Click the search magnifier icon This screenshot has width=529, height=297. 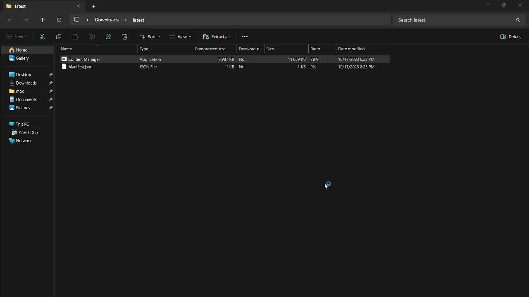[518, 20]
